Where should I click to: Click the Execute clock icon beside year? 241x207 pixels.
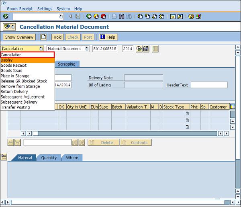coord(139,49)
